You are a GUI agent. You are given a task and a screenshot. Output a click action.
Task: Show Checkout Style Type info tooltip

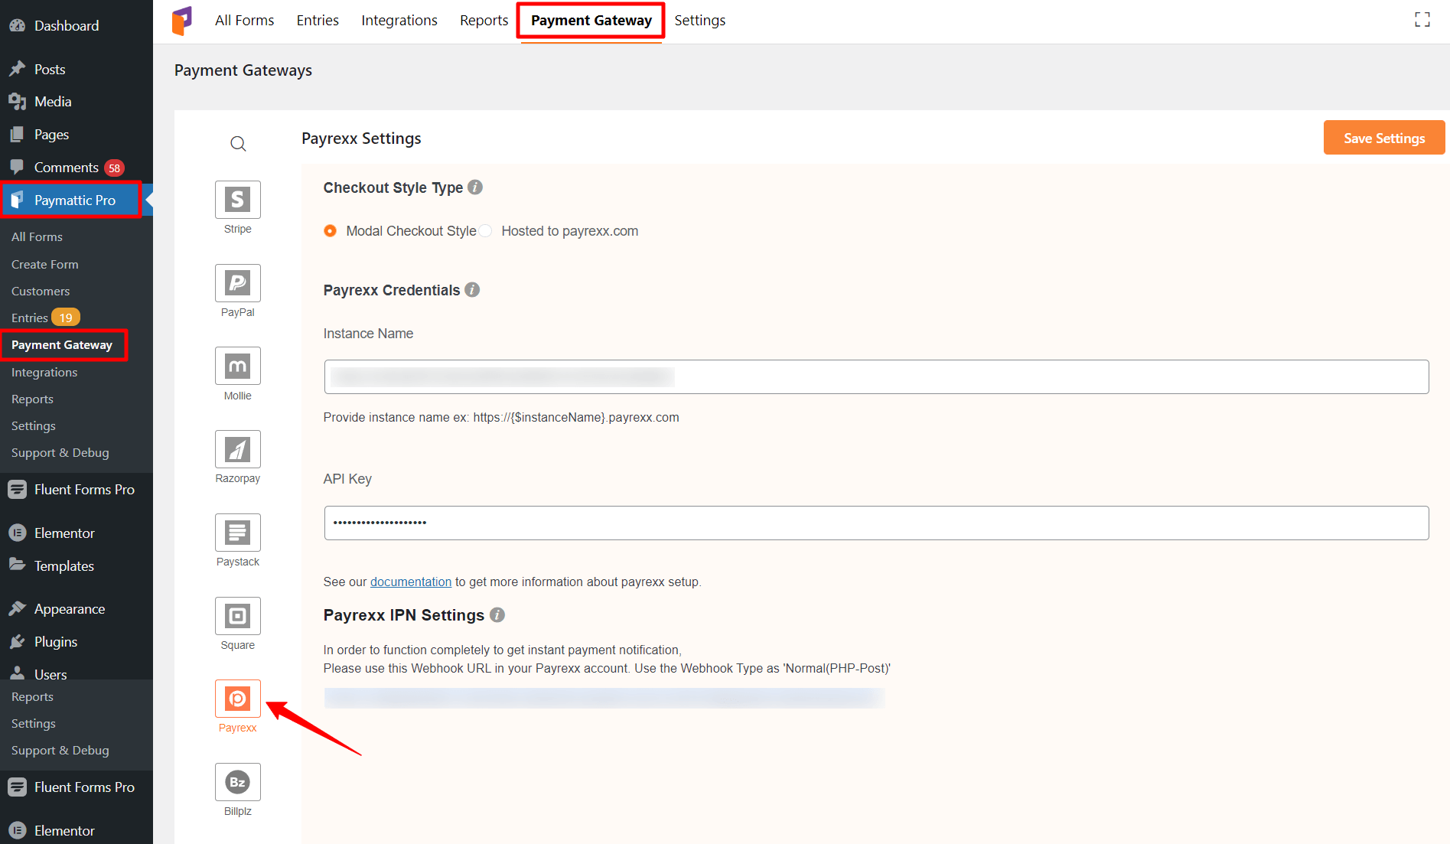[x=475, y=187]
